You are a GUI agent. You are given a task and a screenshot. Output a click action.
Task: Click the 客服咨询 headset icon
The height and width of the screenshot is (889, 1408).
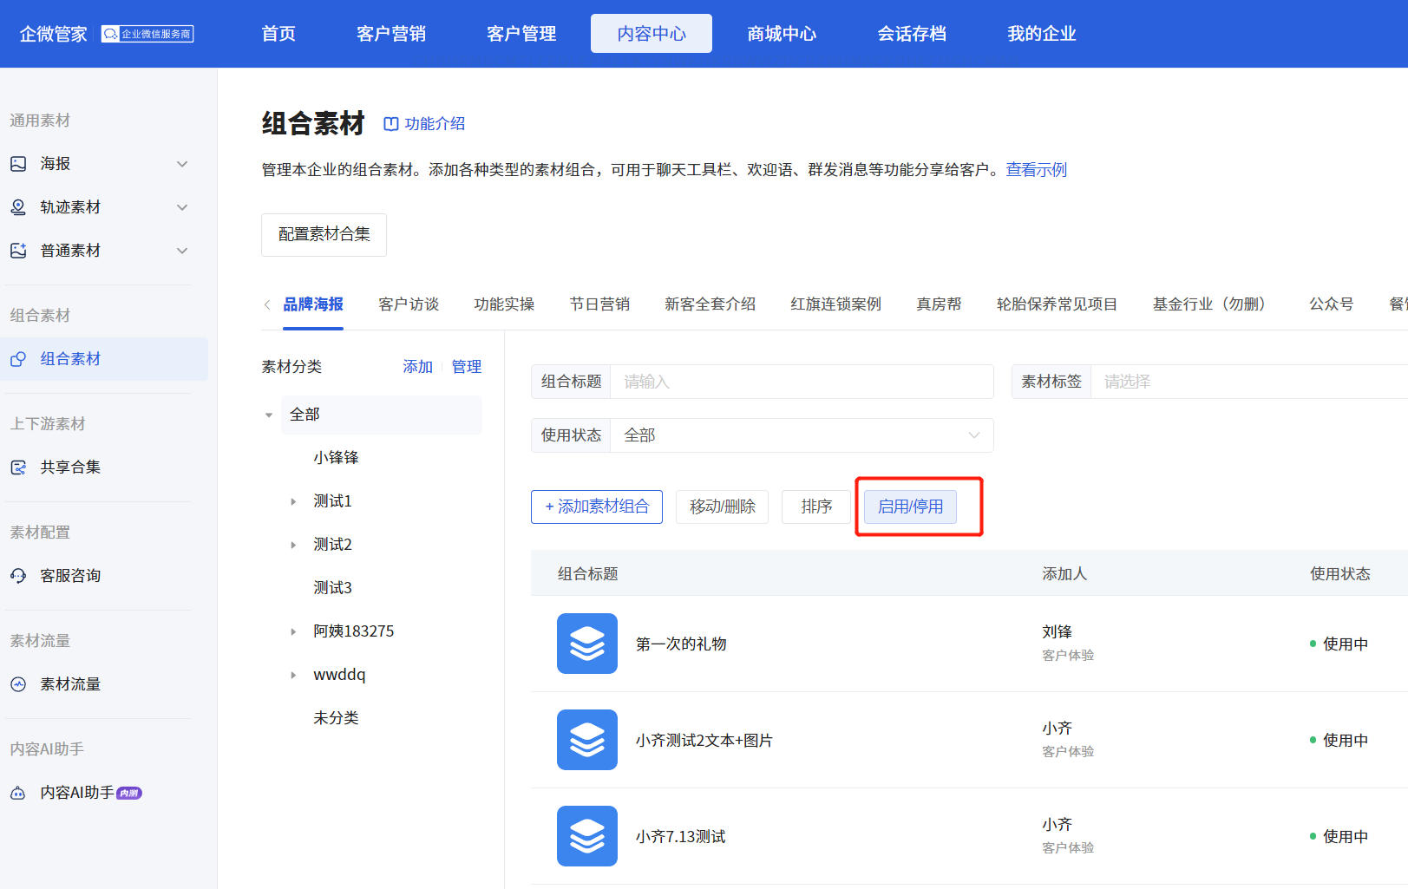click(x=18, y=576)
